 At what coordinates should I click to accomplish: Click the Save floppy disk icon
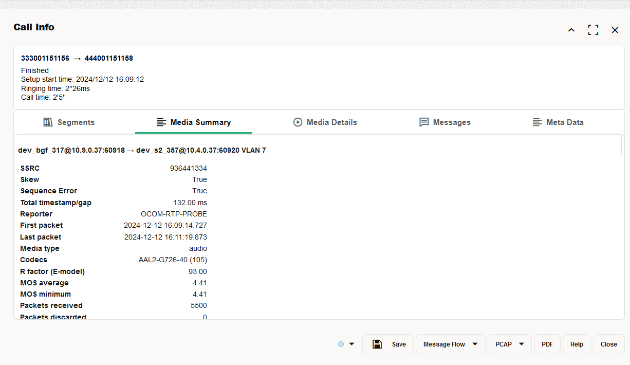tap(378, 344)
